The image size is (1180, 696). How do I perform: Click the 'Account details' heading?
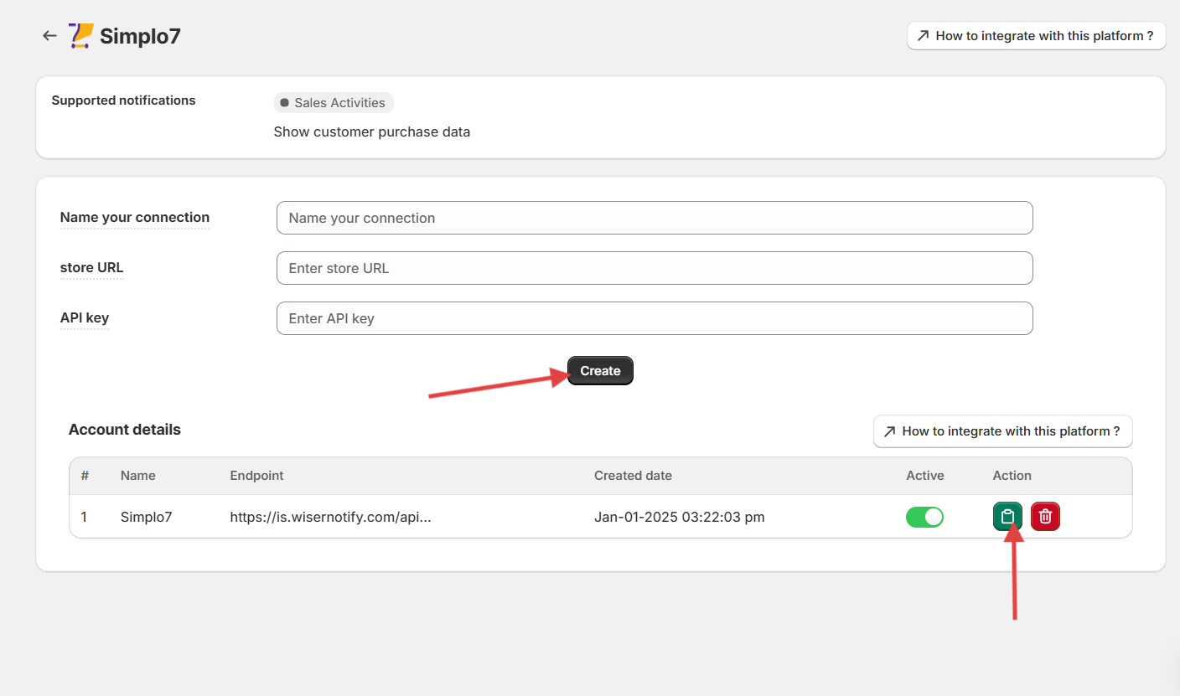click(x=125, y=430)
